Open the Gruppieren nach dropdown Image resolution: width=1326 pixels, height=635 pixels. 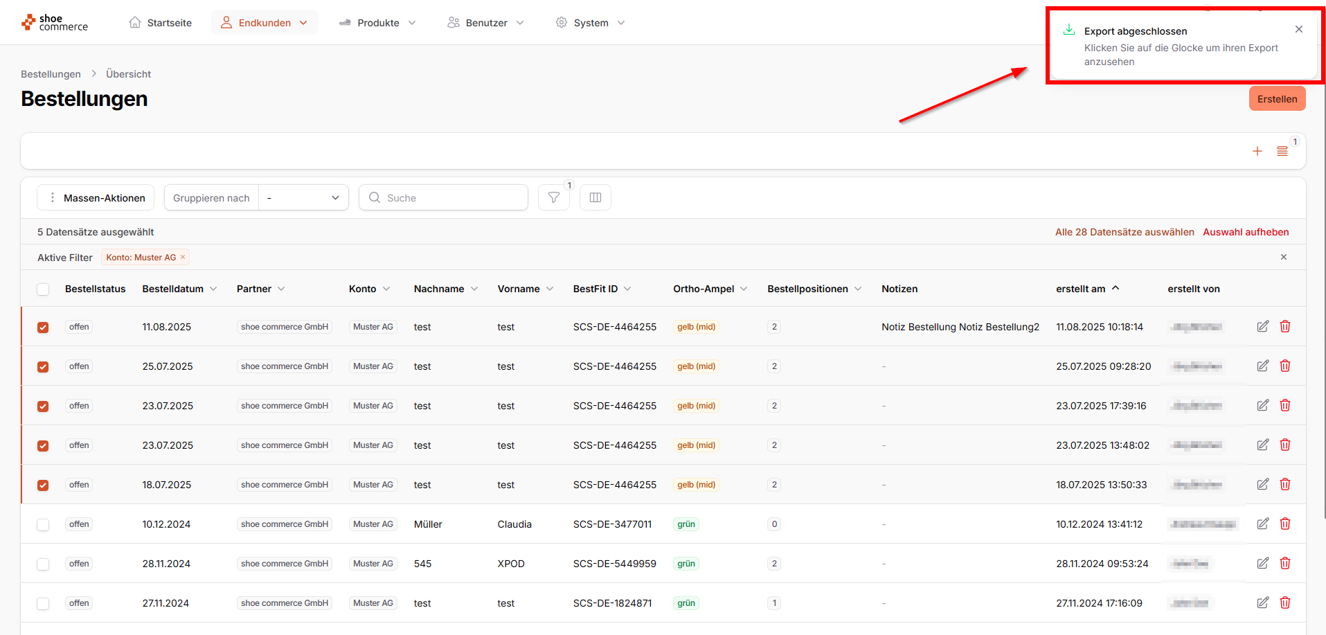303,197
